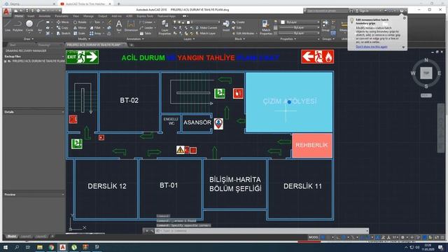This screenshot has width=448, height=252.
Task: Expand the Annotation panel
Action: click(135, 39)
